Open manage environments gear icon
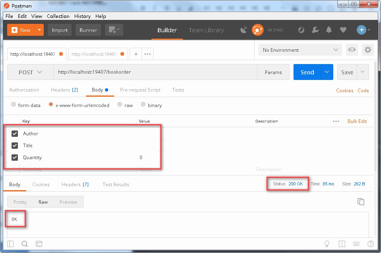The height and width of the screenshot is (253, 381). point(367,50)
